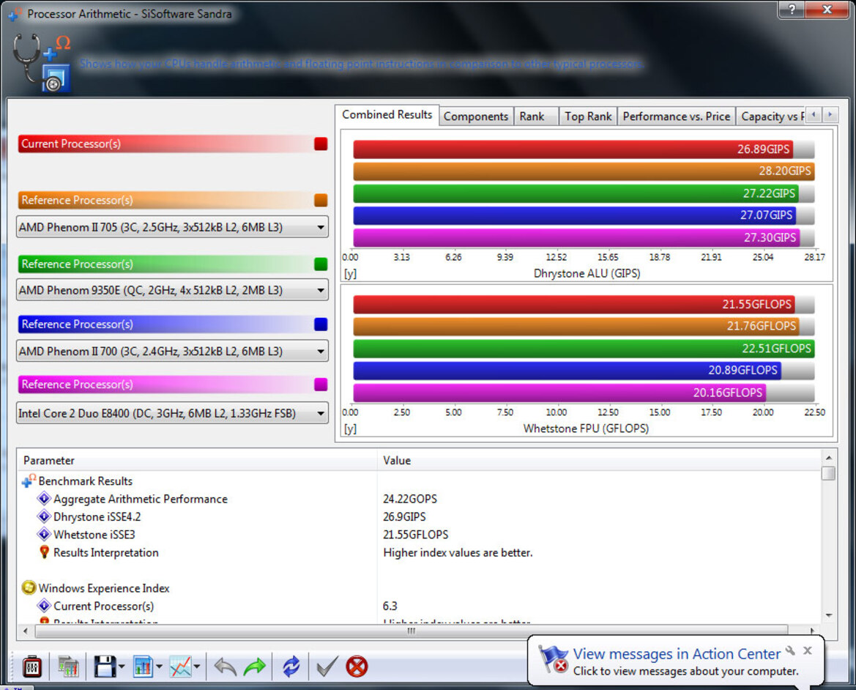856x690 pixels.
Task: Click the help question mark button
Action: 791,10
